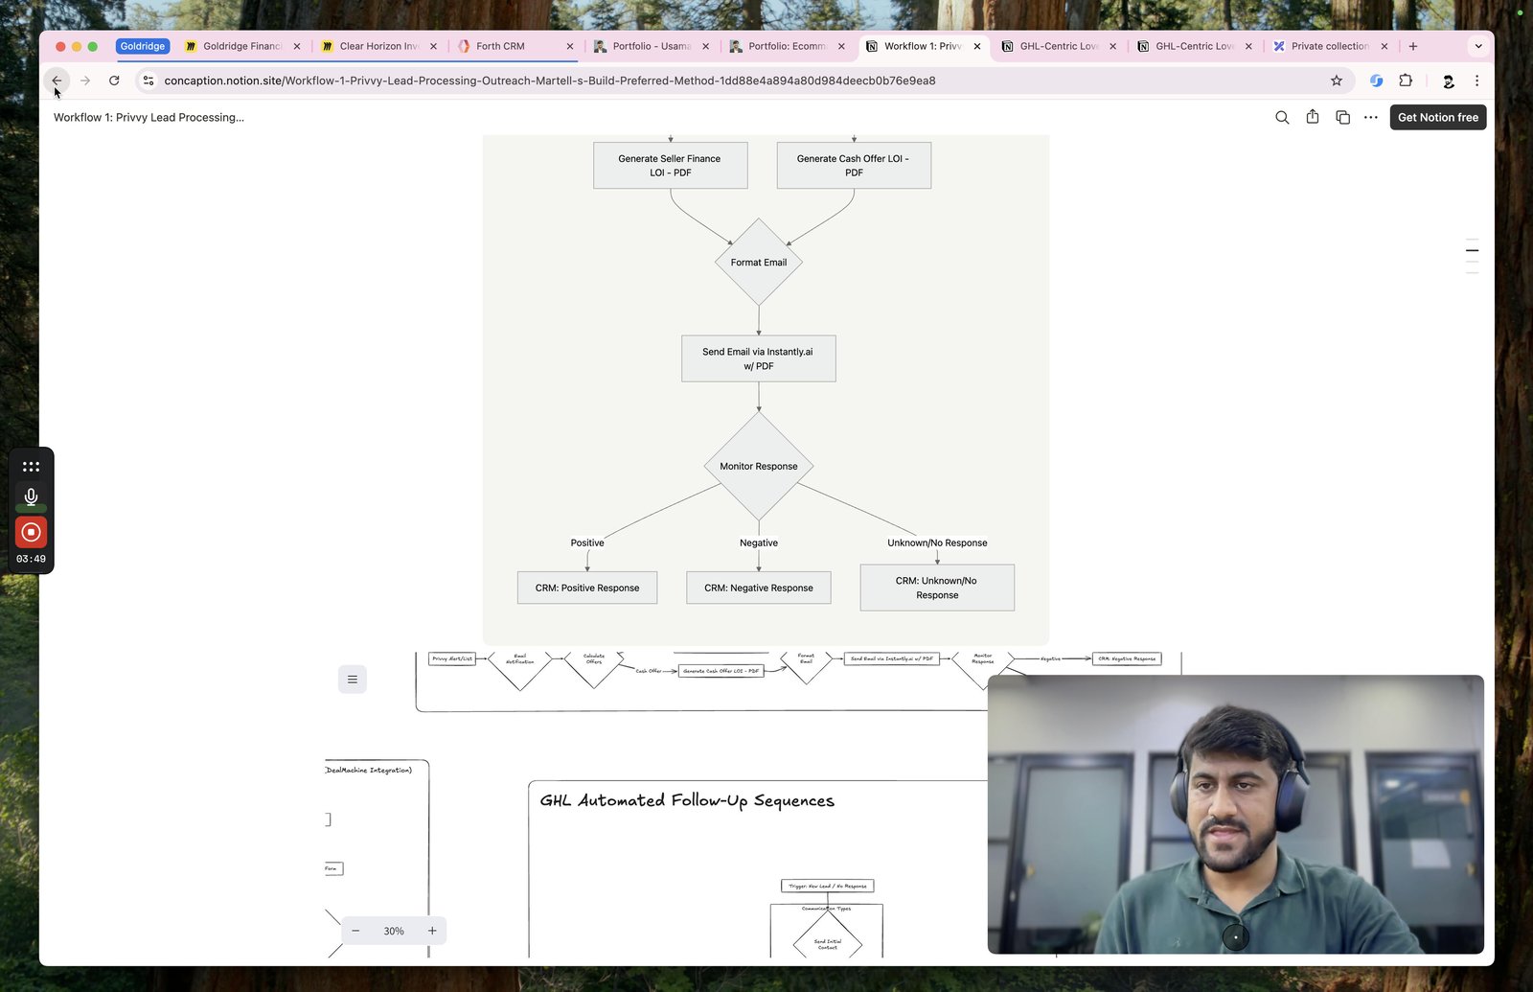
Task: Open the recorder widget grid menu
Action: [31, 467]
